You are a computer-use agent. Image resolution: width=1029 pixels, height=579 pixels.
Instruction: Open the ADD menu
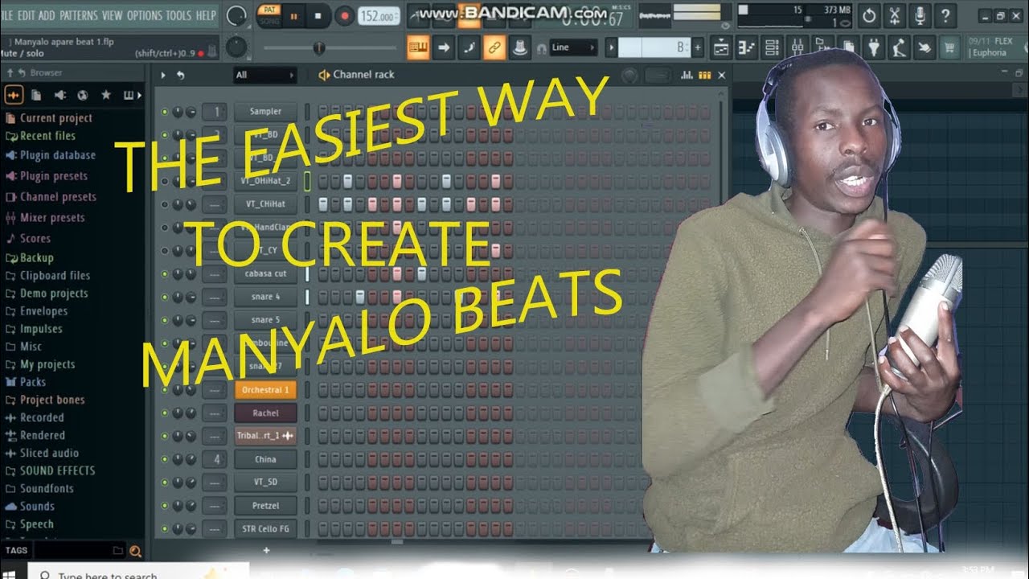pos(47,15)
